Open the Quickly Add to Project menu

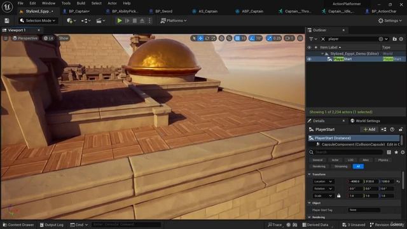[x=71, y=20]
